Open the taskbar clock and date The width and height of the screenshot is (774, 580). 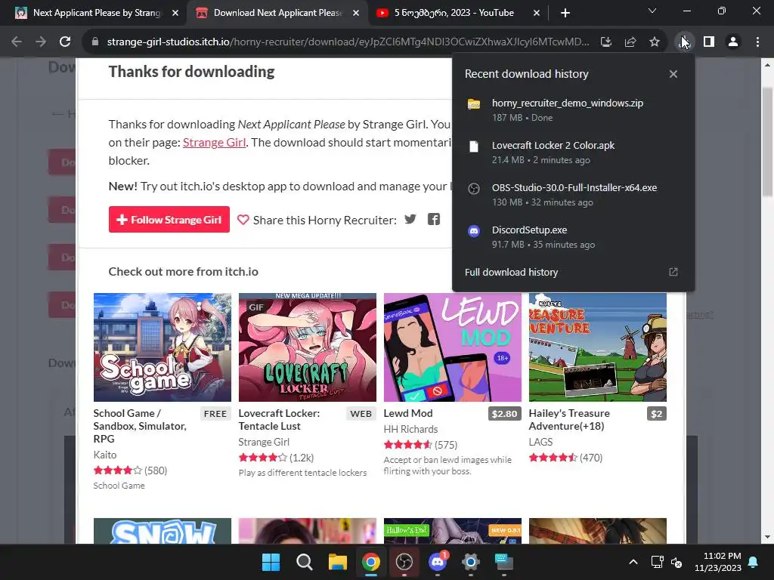(718, 562)
